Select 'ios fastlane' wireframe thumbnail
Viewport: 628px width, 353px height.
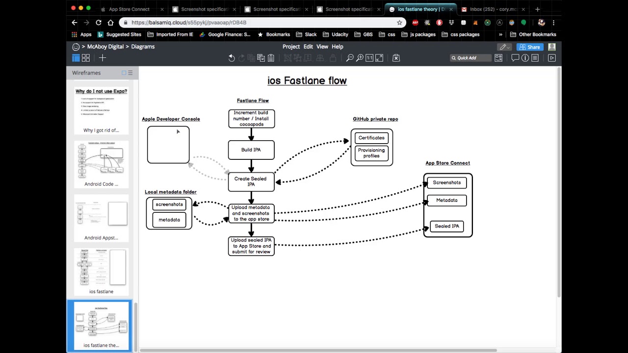[101, 272]
